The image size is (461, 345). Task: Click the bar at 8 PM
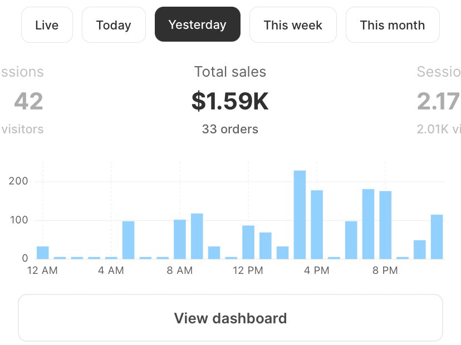(x=385, y=224)
